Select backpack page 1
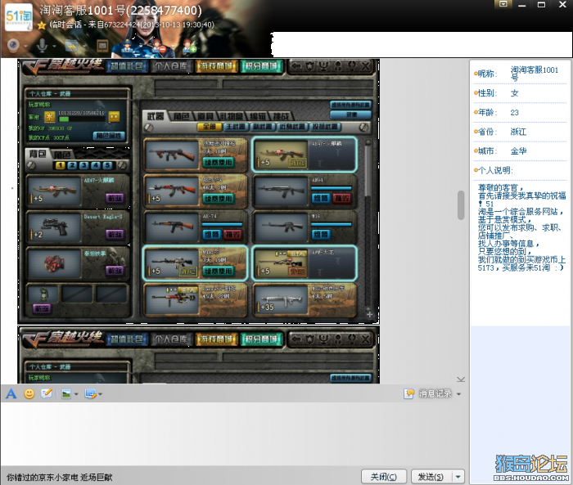 click(x=61, y=165)
